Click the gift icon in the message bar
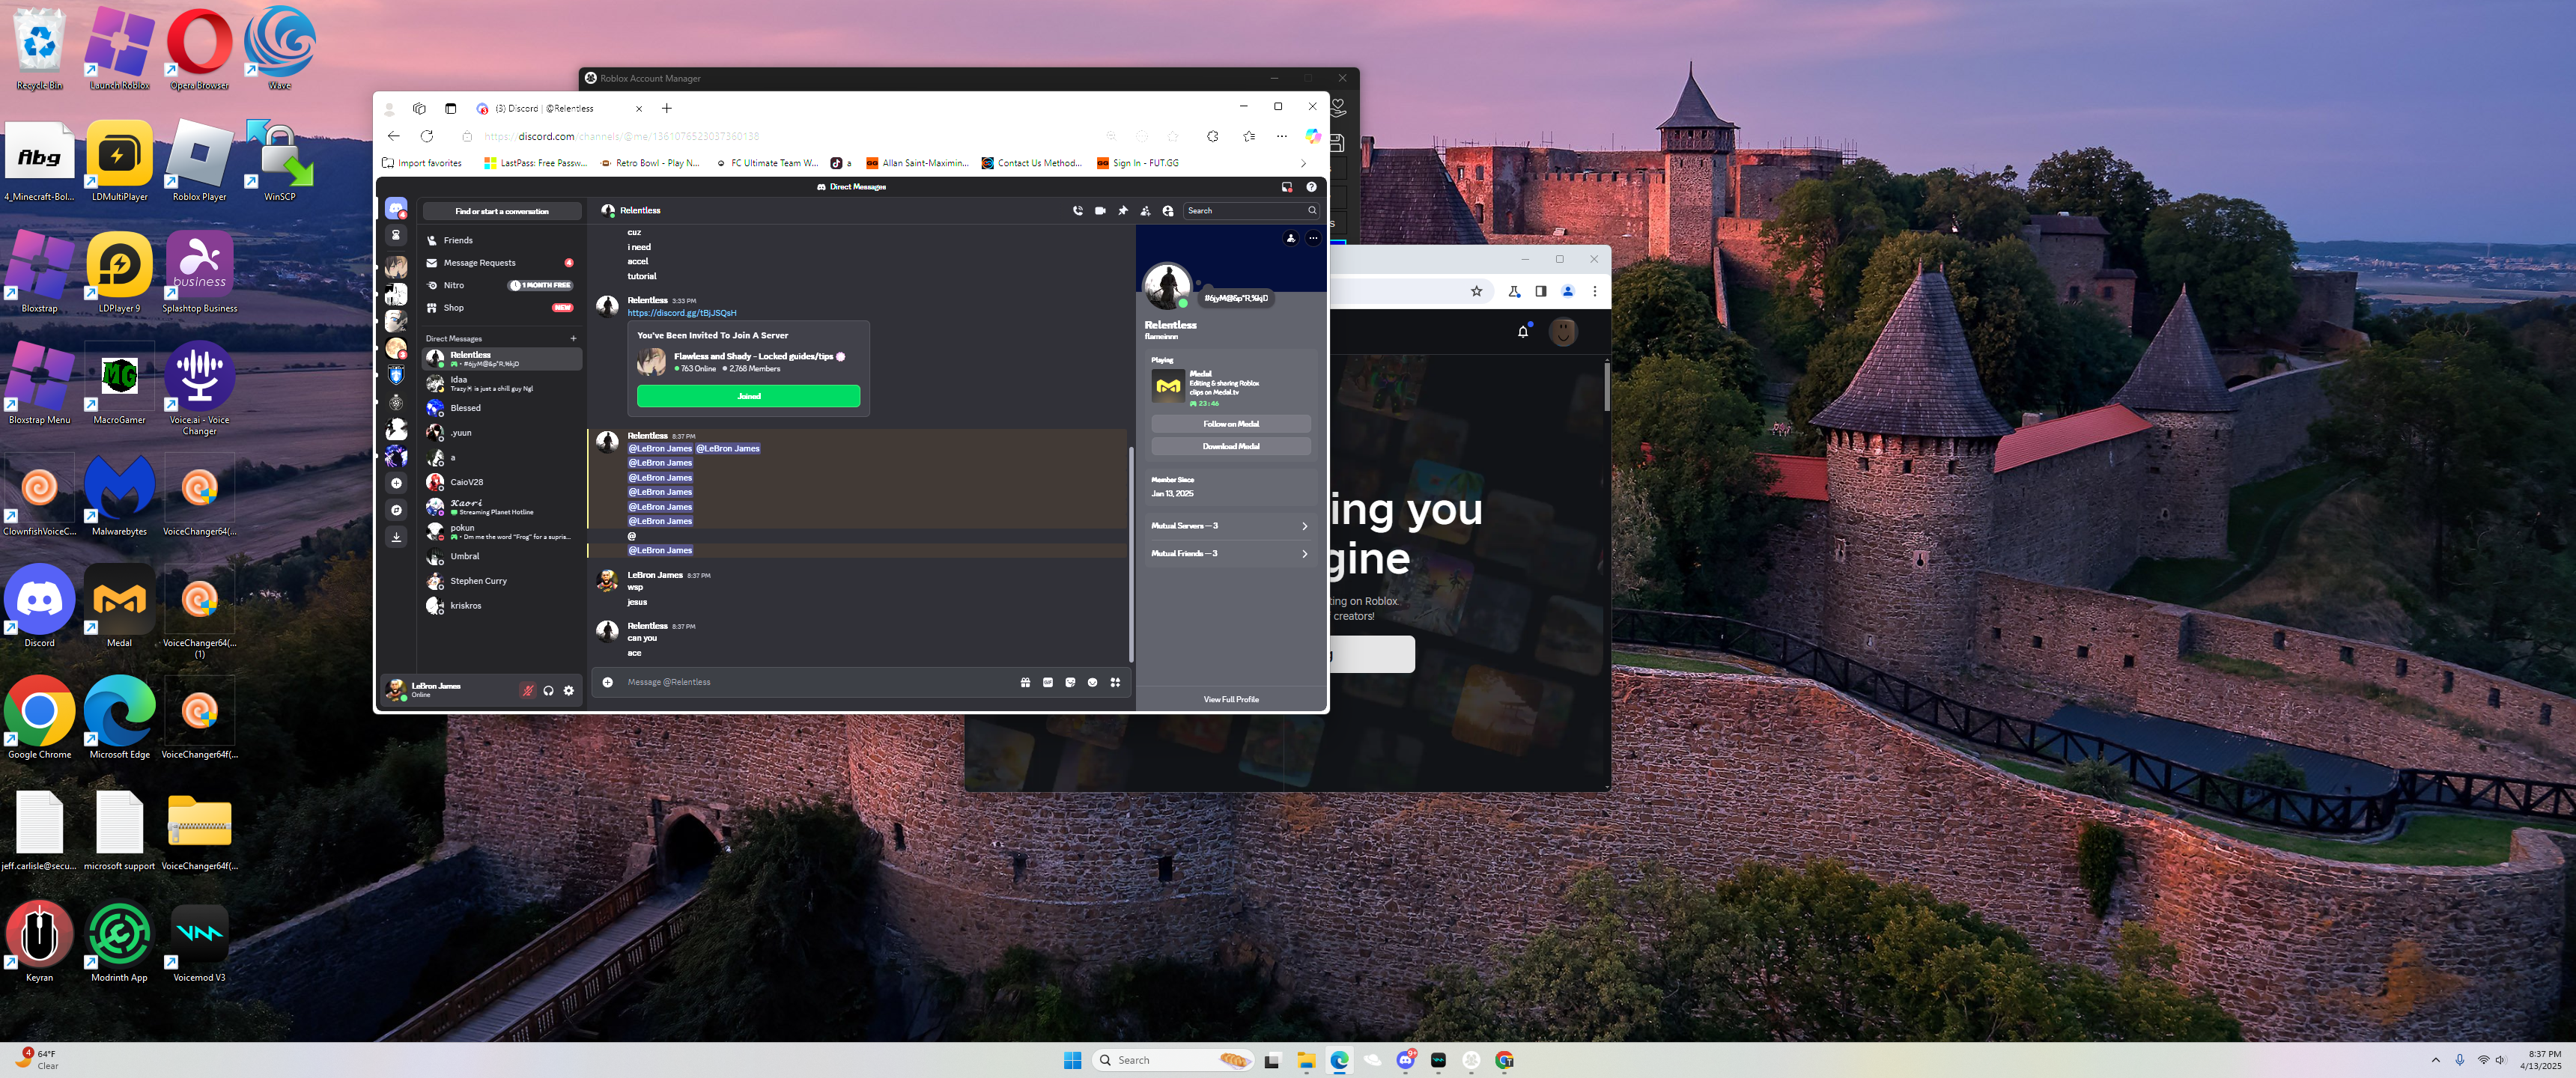Viewport: 2576px width, 1078px height. pyautogui.click(x=1025, y=682)
